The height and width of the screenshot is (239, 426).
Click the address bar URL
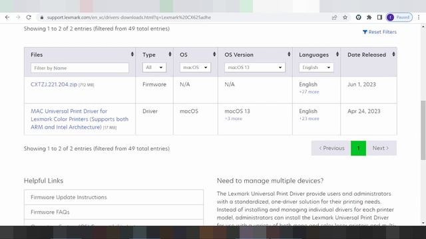(128, 17)
